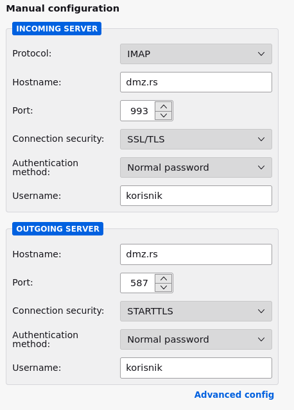The image size is (294, 410).
Task: Open the STARTTLS connection security dropdown
Action: [196, 311]
